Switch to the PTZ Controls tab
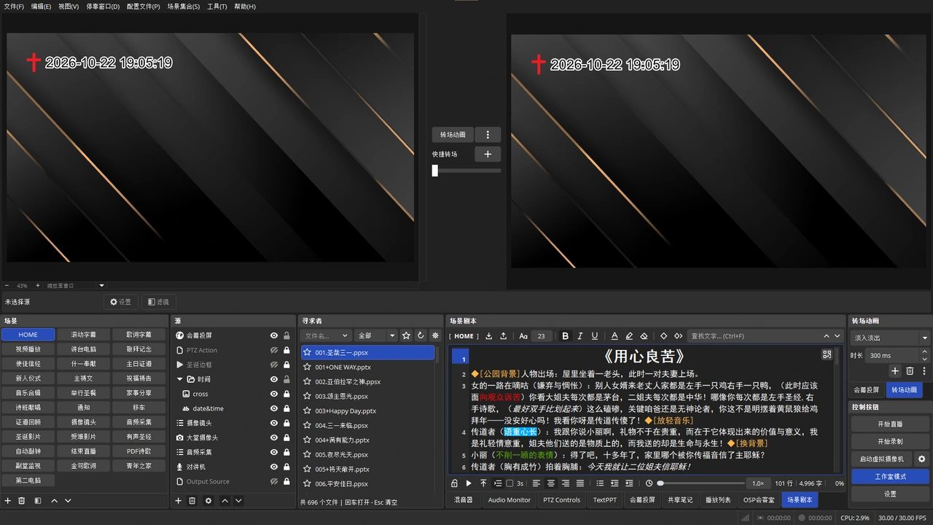This screenshot has width=933, height=525. coord(561,499)
